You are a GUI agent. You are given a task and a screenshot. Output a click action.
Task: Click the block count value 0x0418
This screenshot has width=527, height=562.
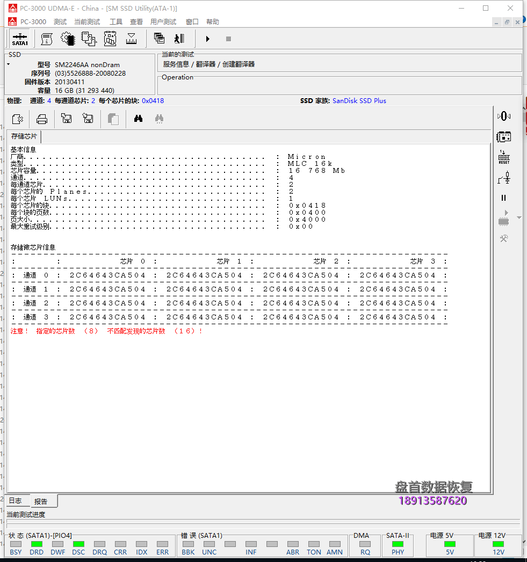tap(153, 101)
